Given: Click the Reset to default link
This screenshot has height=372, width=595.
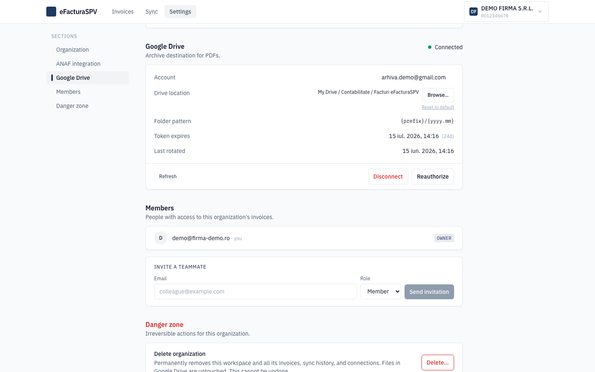Looking at the screenshot, I should click(x=438, y=107).
